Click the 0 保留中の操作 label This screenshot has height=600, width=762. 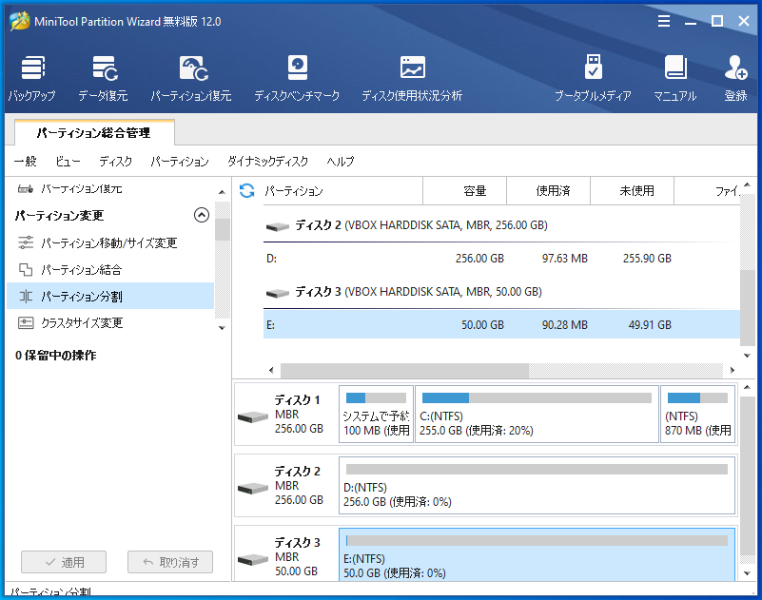[x=55, y=355]
